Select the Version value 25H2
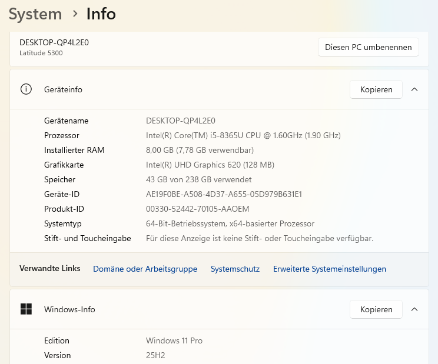This screenshot has width=438, height=364. (x=155, y=355)
